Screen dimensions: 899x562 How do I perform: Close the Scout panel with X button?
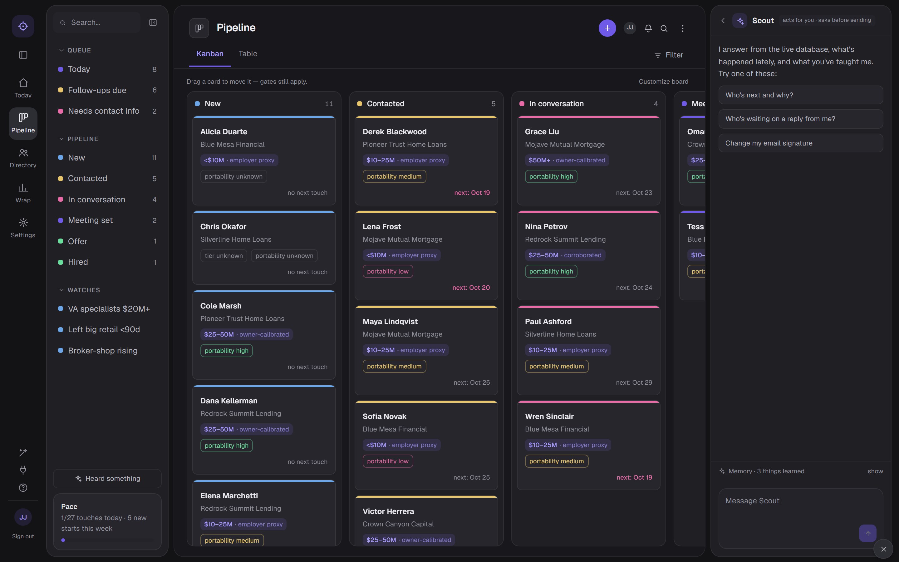883,549
